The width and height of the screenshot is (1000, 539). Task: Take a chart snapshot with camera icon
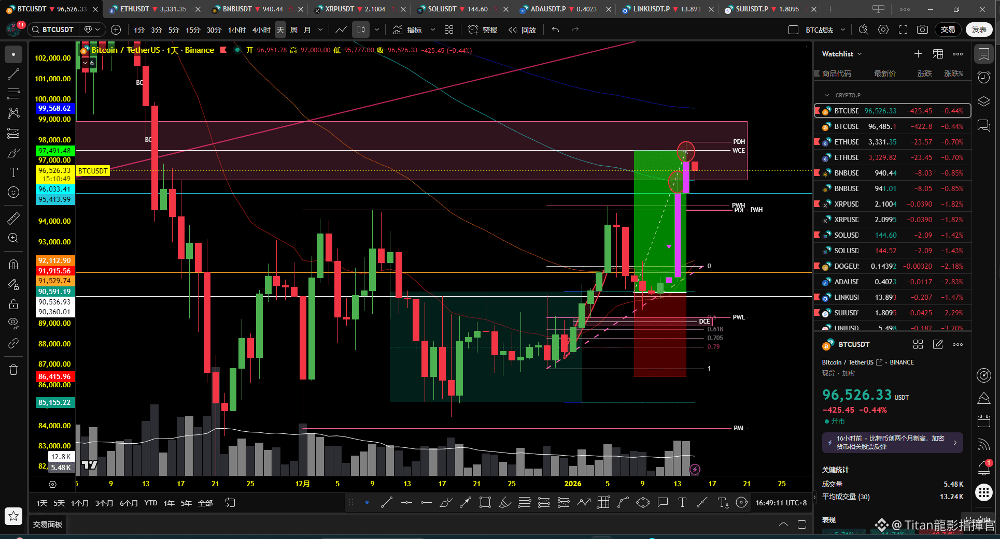coord(922,30)
